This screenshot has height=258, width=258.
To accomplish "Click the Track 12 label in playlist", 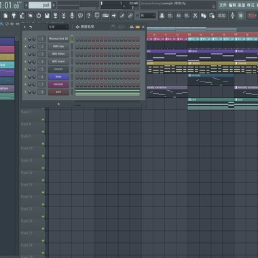I will pyautogui.click(x=26, y=172).
